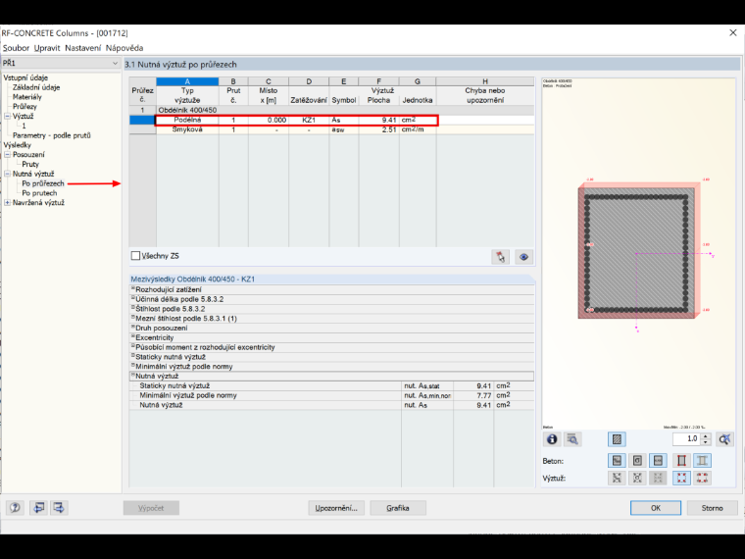This screenshot has height=559, width=745.
Task: Click the last icon in the Výztuž row
Action: coord(702,478)
